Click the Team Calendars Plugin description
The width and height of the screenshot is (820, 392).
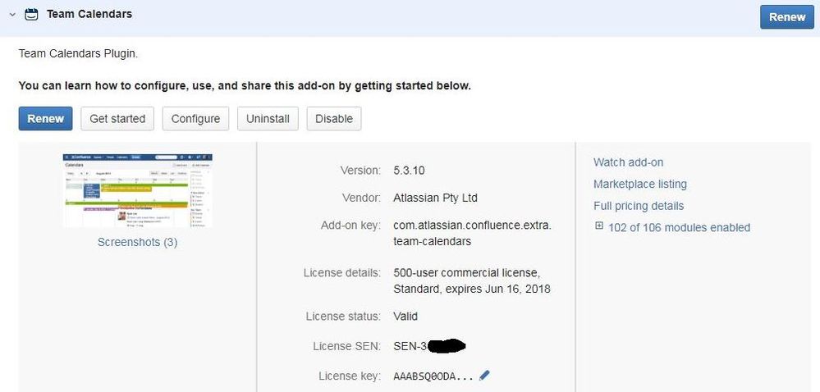pos(79,53)
